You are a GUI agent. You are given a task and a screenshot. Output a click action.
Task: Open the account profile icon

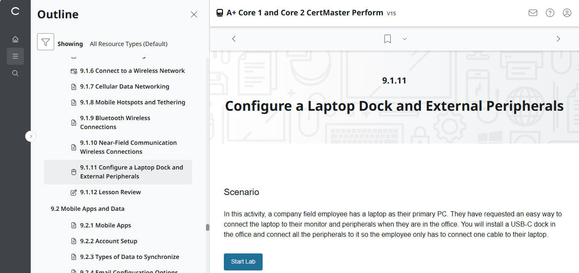567,13
